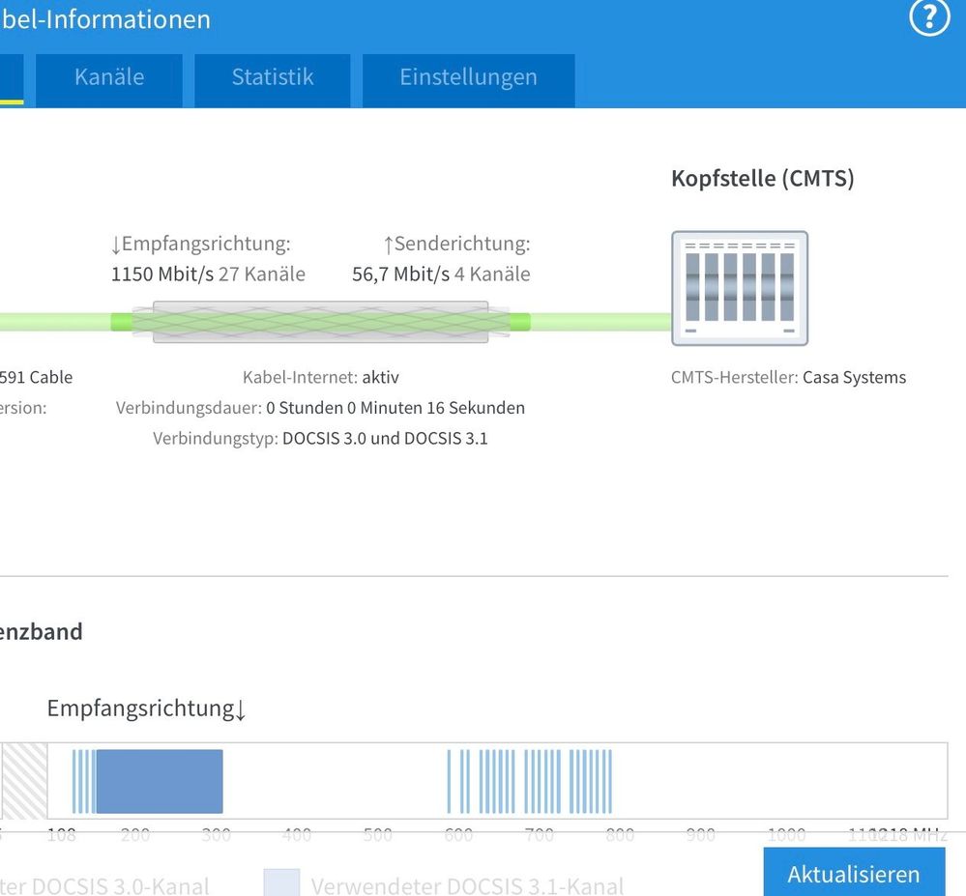The image size is (966, 896).
Task: Select the Kopfstelle (CMTS) heading
Action: (x=763, y=179)
